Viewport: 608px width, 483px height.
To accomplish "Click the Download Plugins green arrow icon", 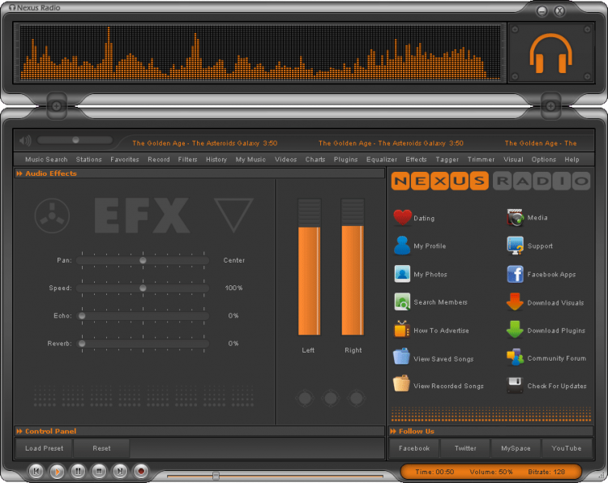I will click(515, 330).
